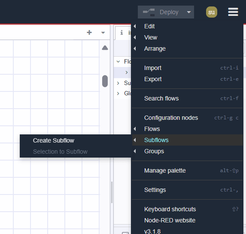Select Export from the menu
The width and height of the screenshot is (246, 234).
click(187, 79)
